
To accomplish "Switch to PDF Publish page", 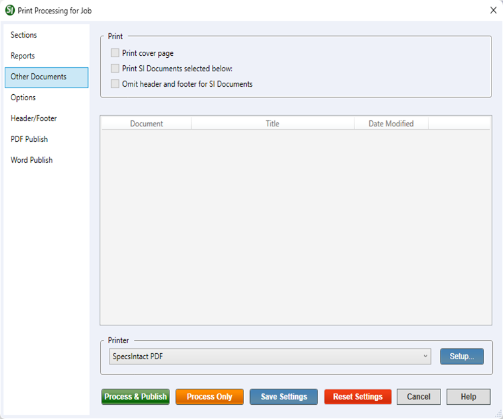I will point(46,139).
